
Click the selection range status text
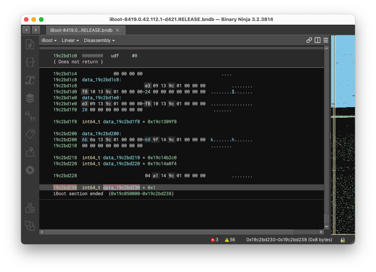pos(289,240)
